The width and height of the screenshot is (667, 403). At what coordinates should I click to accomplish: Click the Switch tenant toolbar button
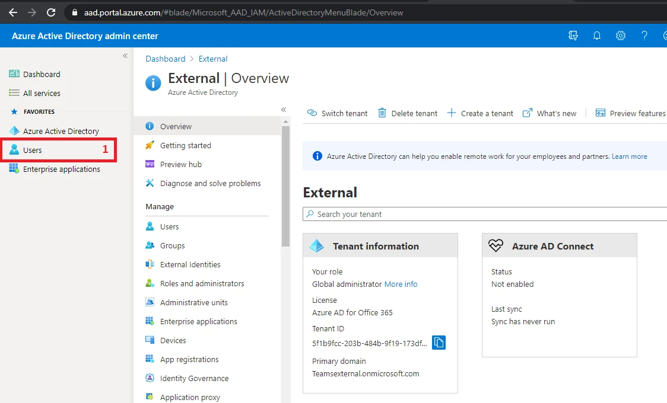337,113
